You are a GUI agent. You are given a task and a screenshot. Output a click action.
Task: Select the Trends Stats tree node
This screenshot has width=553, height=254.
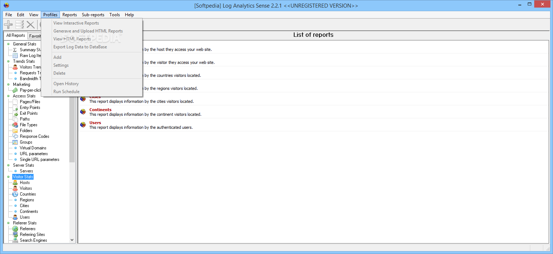click(24, 61)
